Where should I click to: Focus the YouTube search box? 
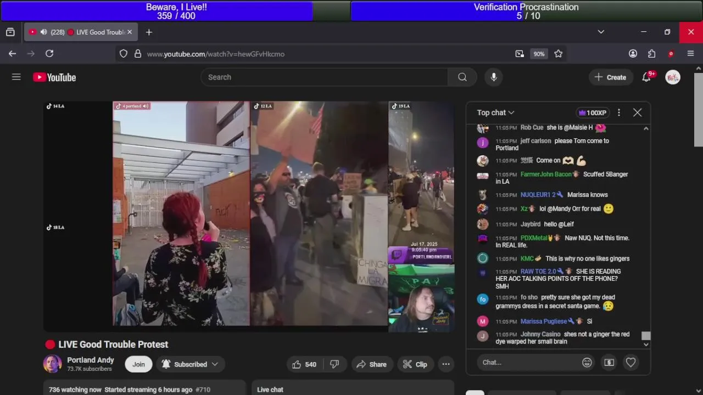click(x=324, y=77)
